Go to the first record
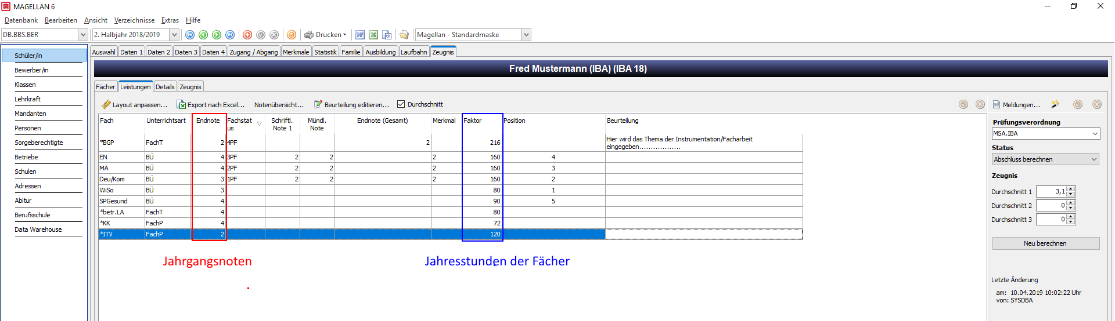 tap(190, 35)
